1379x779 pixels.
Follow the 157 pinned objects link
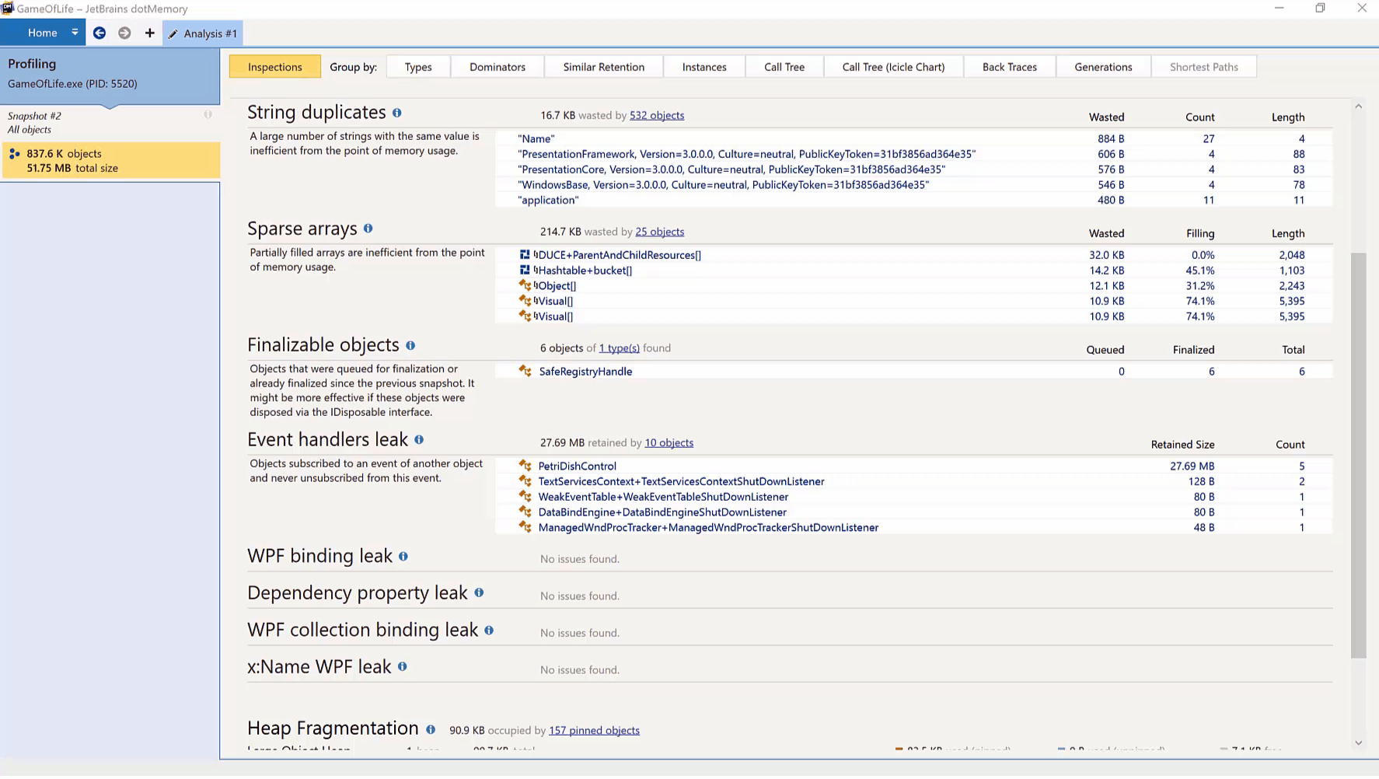tap(594, 730)
